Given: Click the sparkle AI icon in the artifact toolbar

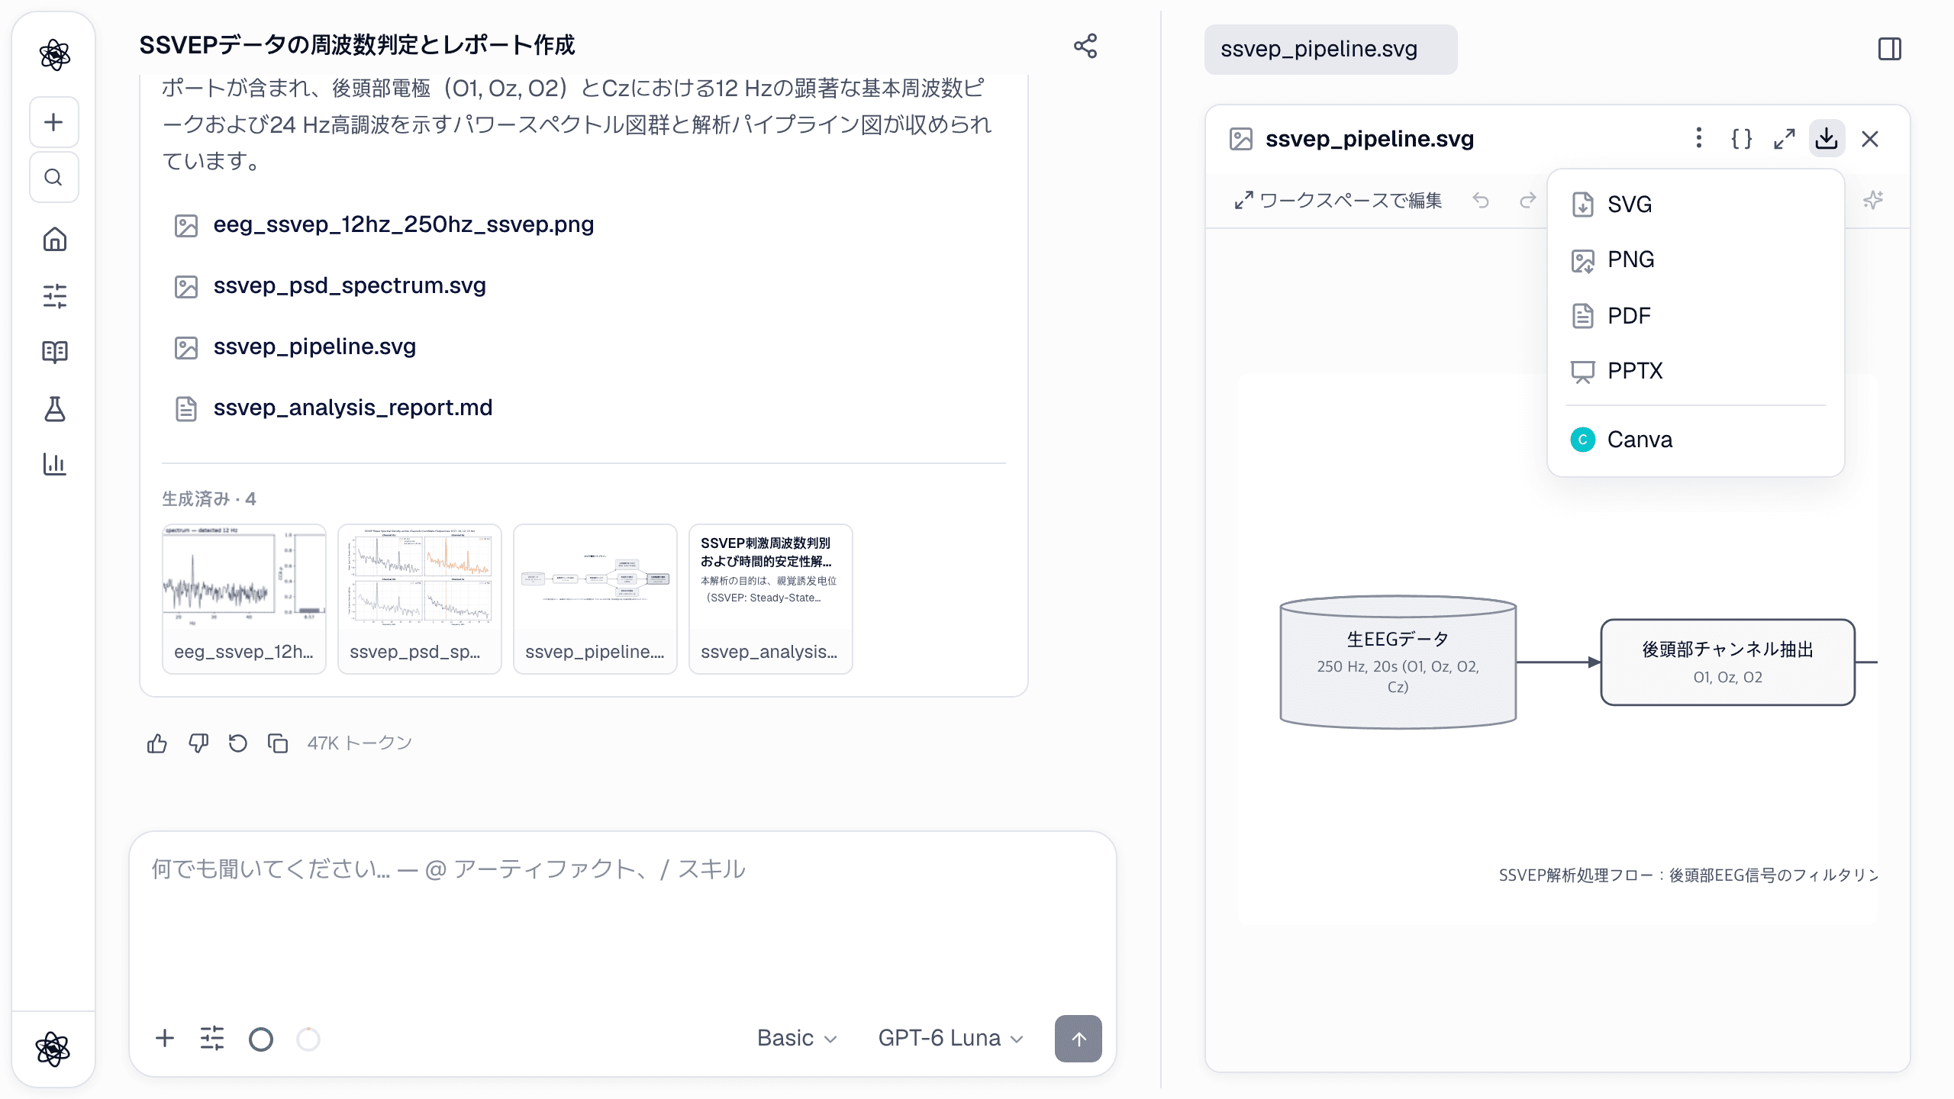Looking at the screenshot, I should (1872, 200).
